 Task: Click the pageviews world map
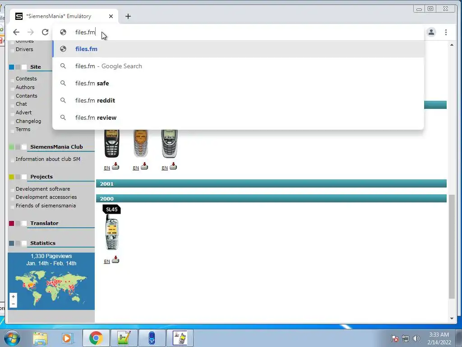pos(51,288)
